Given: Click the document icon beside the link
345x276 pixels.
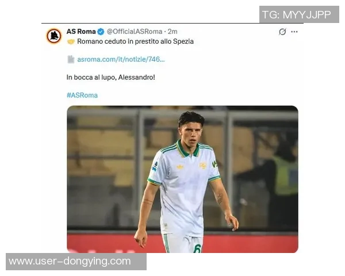Looking at the screenshot, I should 71,59.
